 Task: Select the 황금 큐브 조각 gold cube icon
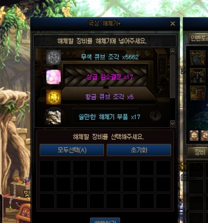point(53,97)
